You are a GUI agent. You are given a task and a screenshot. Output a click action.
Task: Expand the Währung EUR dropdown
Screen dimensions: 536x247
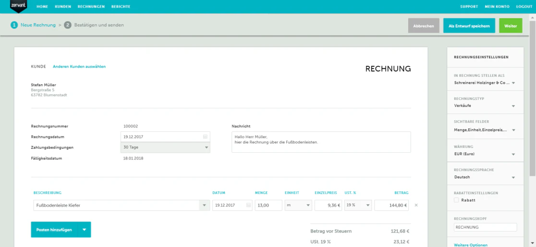(x=485, y=154)
